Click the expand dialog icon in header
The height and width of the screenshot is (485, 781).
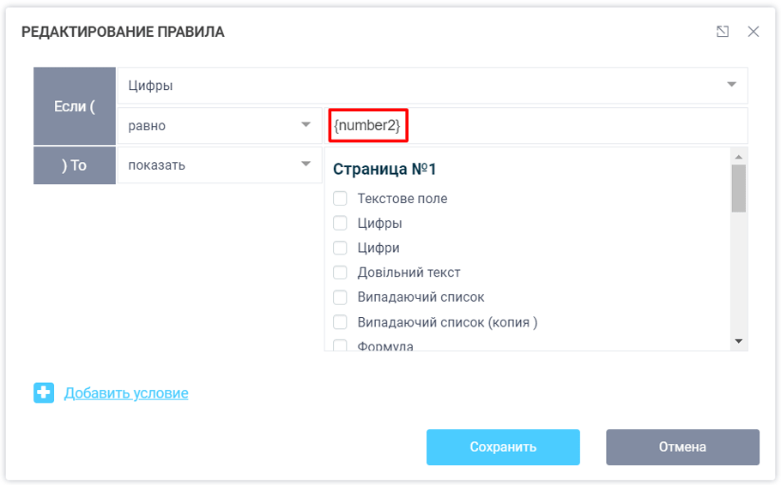click(x=723, y=32)
